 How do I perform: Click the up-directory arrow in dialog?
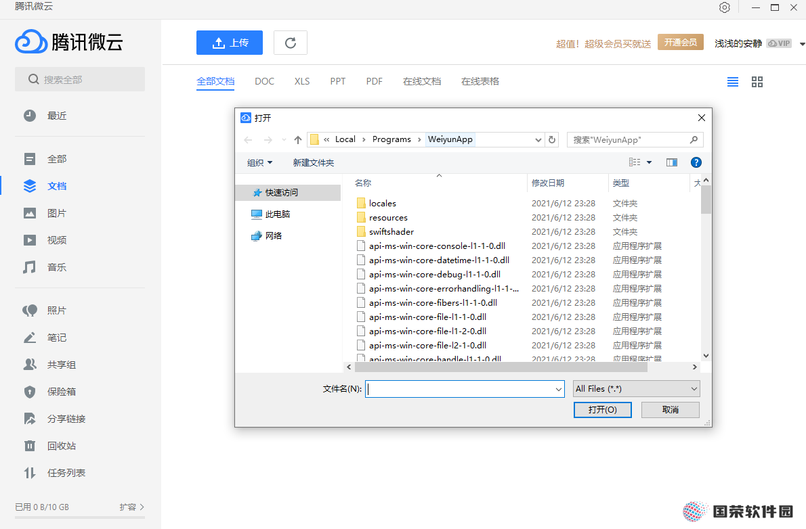(297, 140)
